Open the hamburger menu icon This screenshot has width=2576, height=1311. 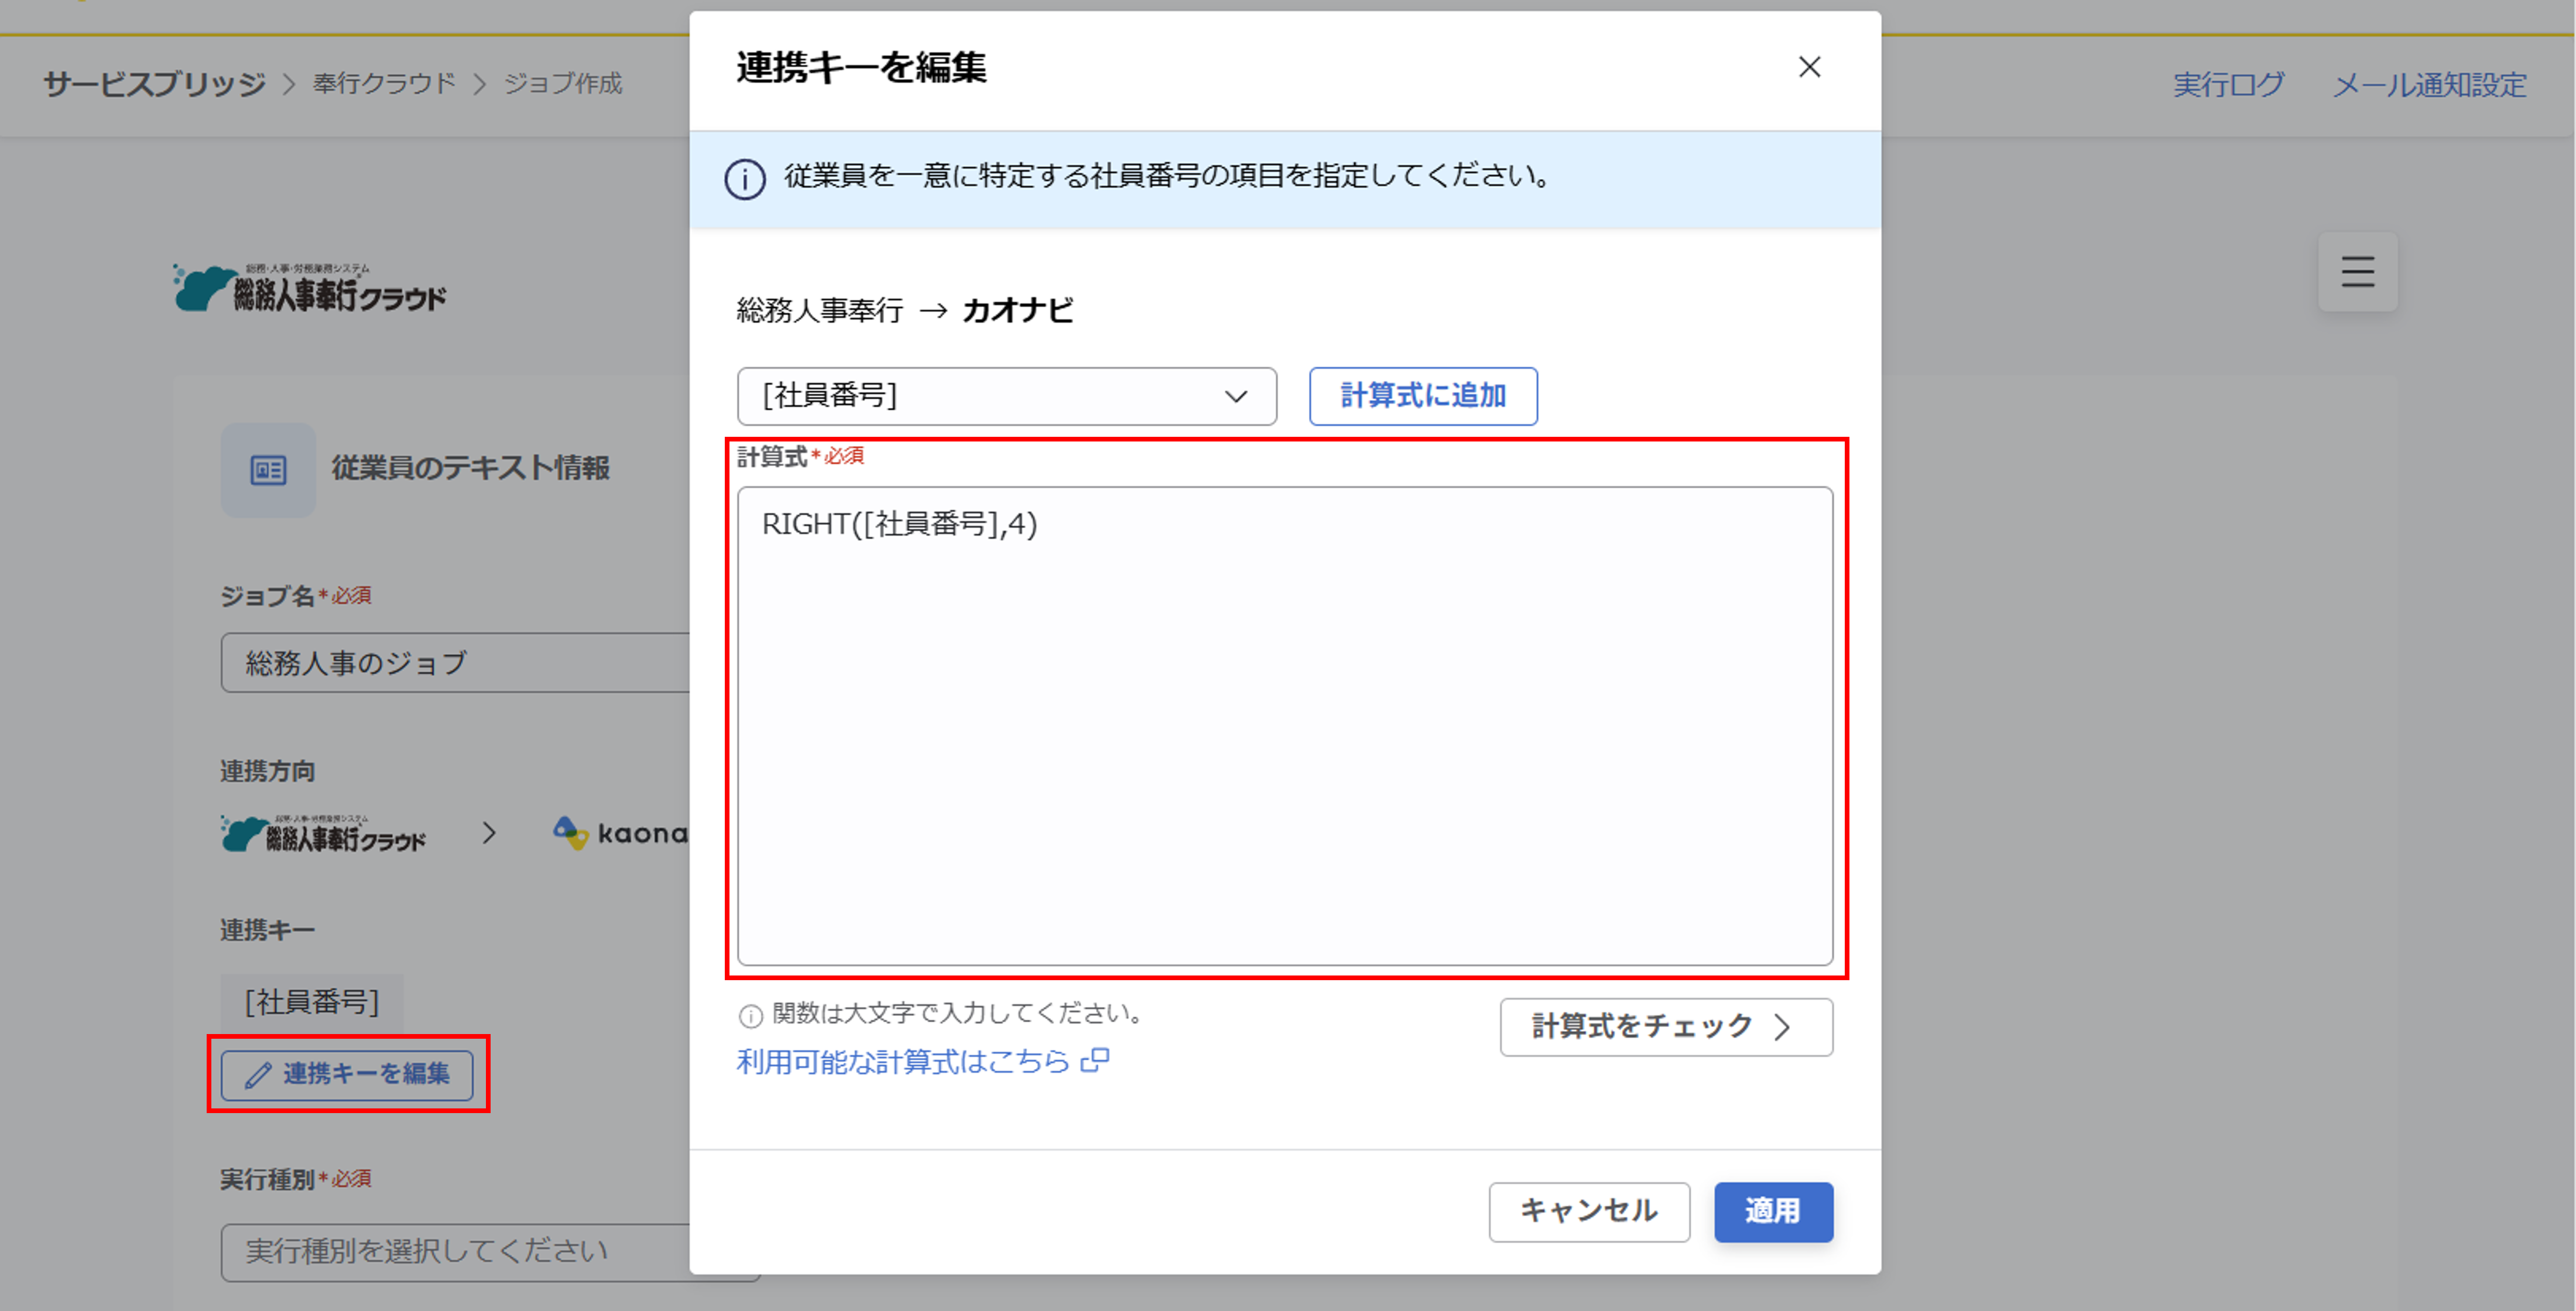click(x=2357, y=272)
